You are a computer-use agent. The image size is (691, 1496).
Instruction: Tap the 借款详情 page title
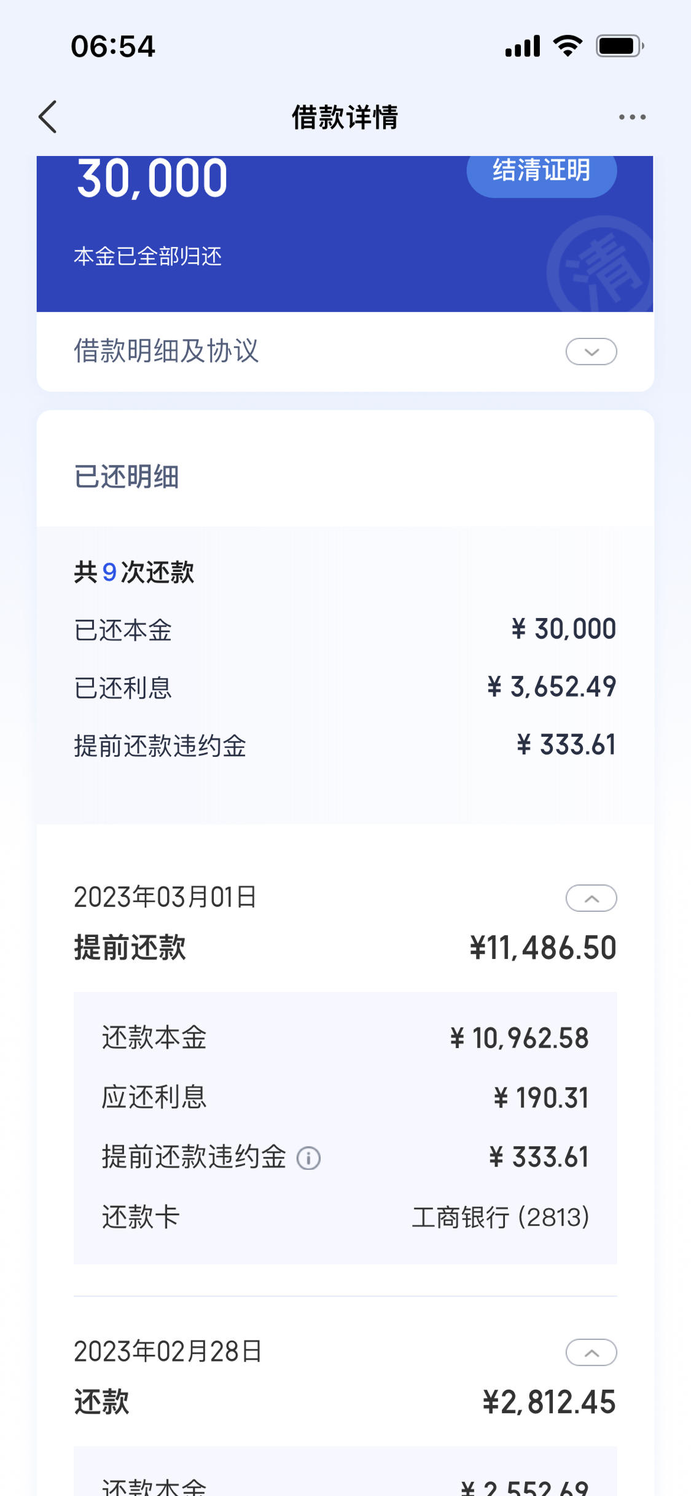(x=345, y=117)
